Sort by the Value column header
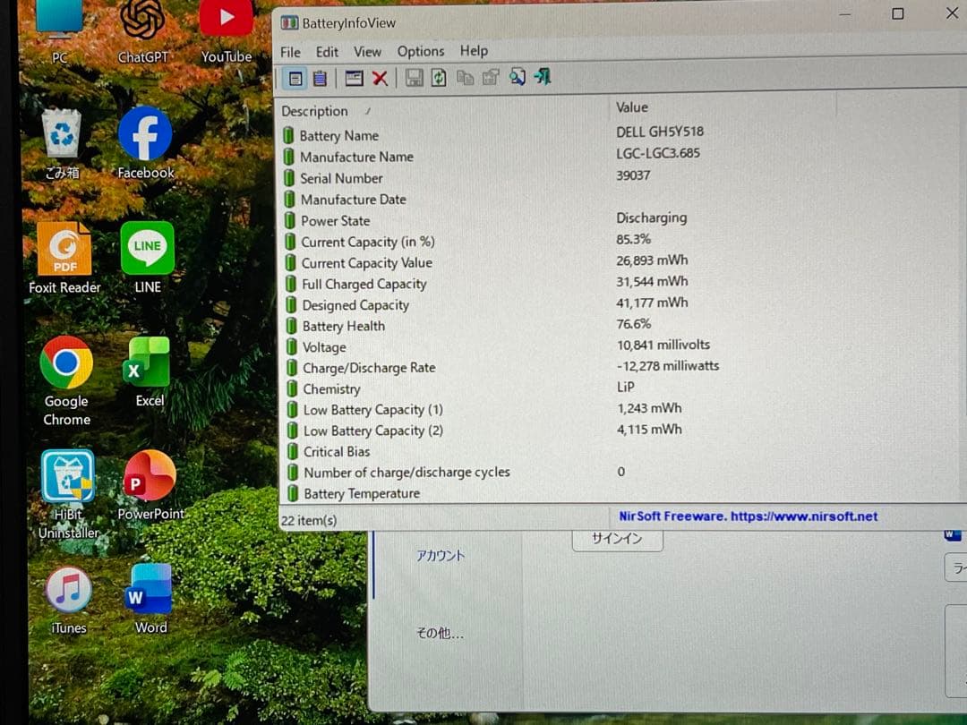 pyautogui.click(x=632, y=107)
